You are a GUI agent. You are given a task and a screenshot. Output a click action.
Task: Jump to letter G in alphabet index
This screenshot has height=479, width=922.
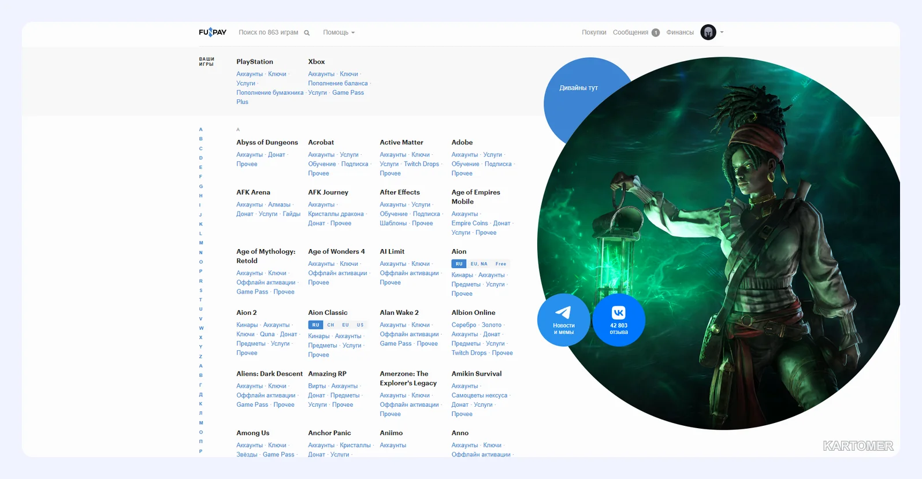point(201,186)
